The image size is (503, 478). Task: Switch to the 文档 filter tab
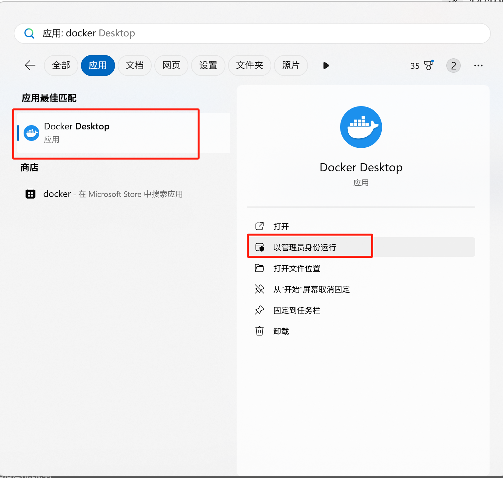point(135,66)
